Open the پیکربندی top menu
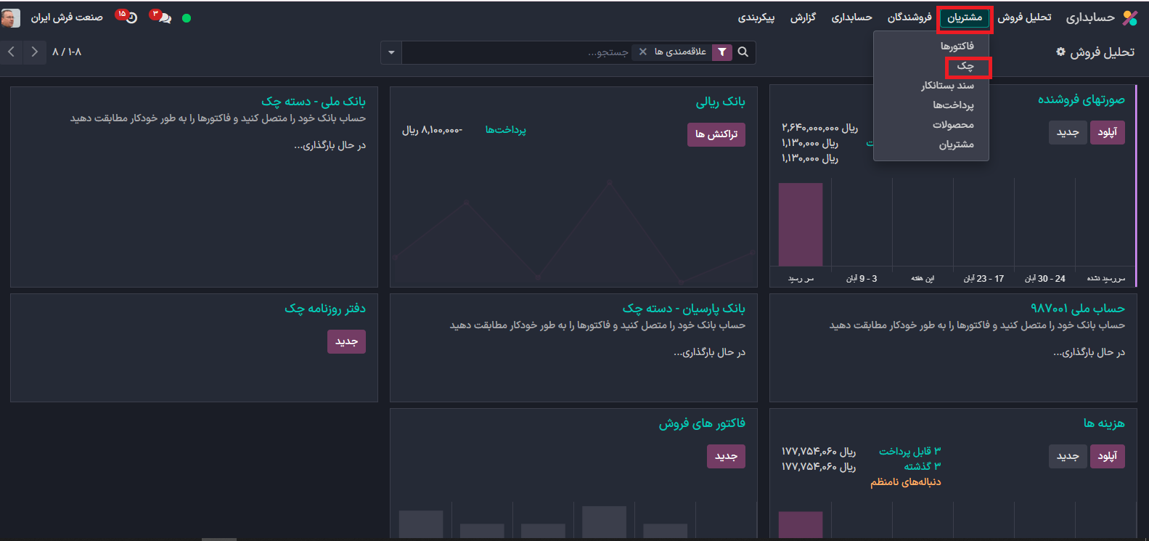The height and width of the screenshot is (541, 1149). point(756,17)
